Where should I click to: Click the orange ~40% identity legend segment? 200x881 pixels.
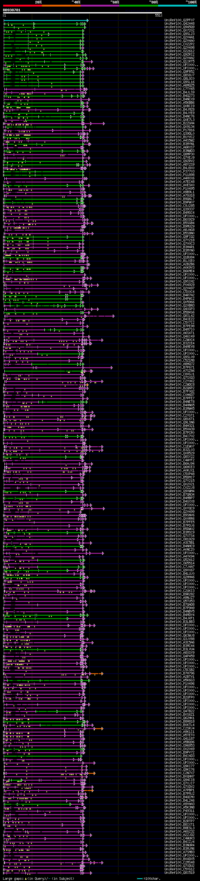click(x=61, y=6)
